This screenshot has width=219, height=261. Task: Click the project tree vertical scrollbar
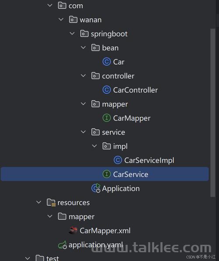tap(213, 113)
